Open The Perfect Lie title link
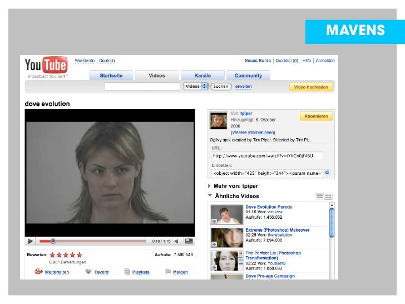 pos(273,256)
